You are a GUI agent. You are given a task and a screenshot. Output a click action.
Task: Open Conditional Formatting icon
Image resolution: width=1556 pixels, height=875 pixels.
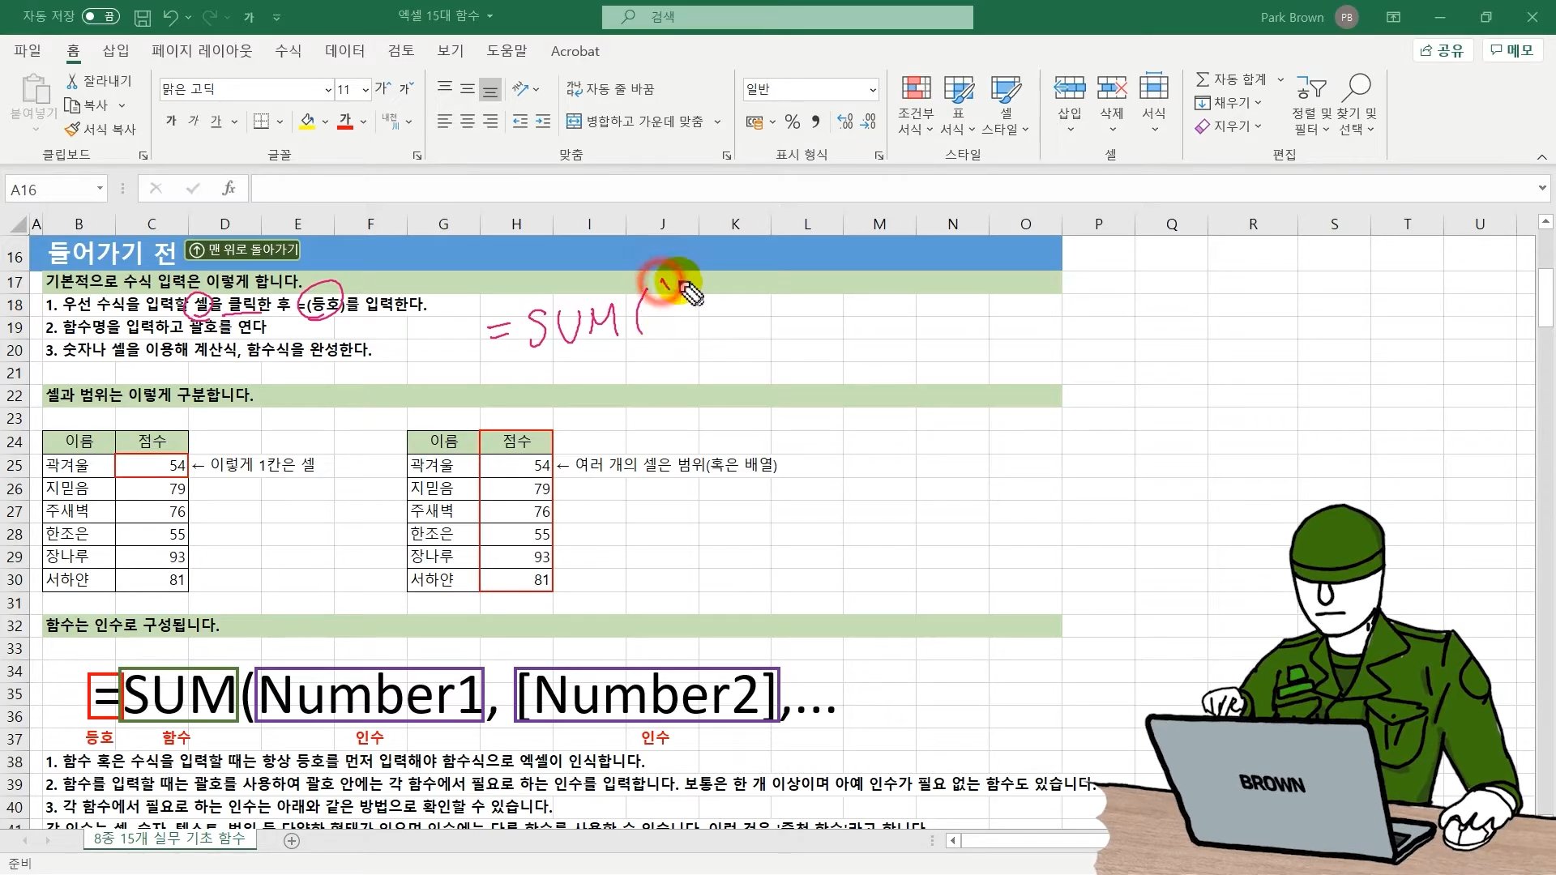point(916,89)
